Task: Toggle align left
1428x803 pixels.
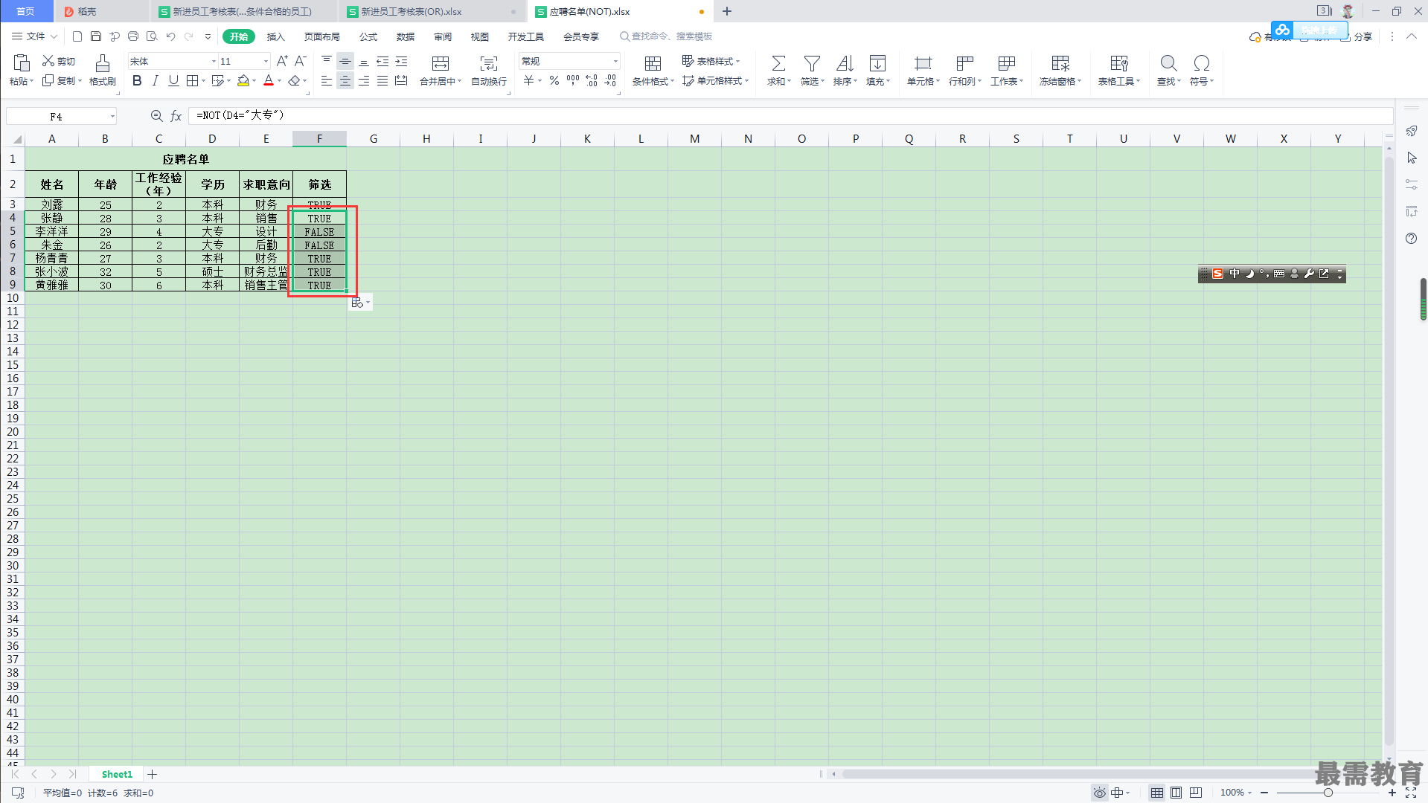Action: (x=327, y=81)
